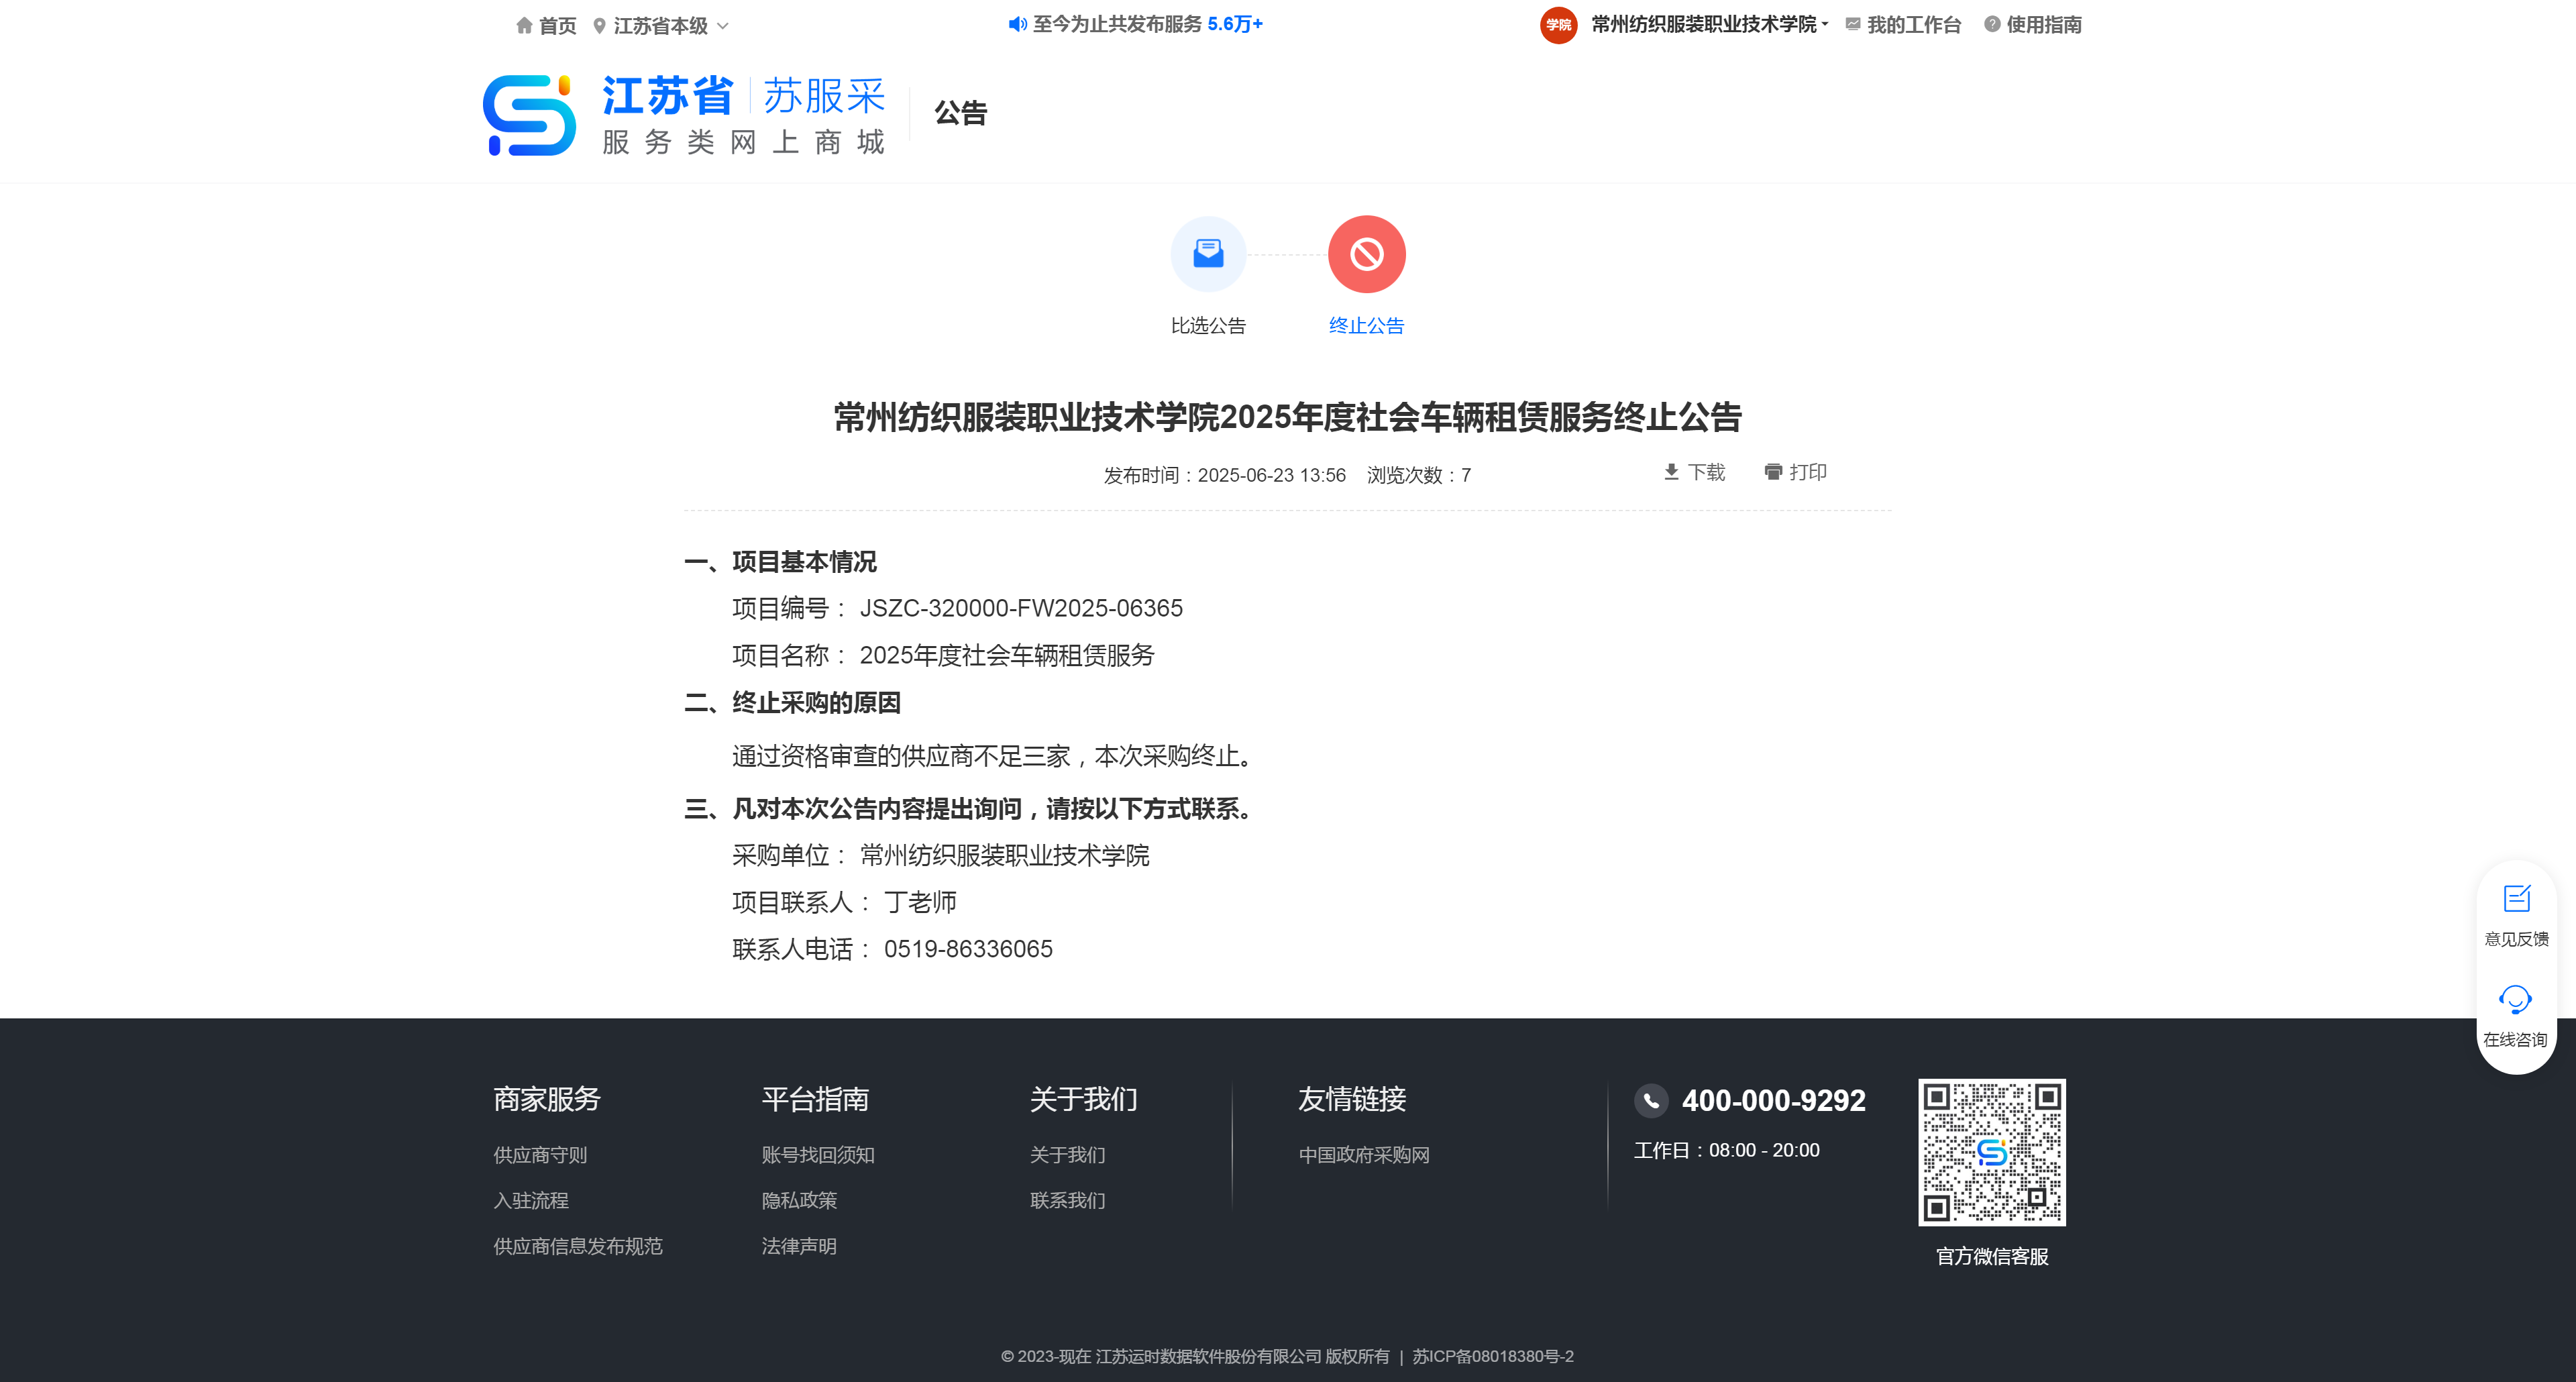Click the 比选公告 envelope step icon

[1208, 254]
